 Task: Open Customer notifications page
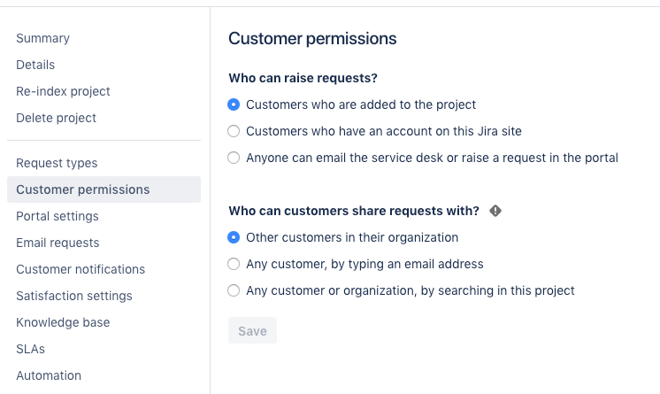pyautogui.click(x=81, y=269)
